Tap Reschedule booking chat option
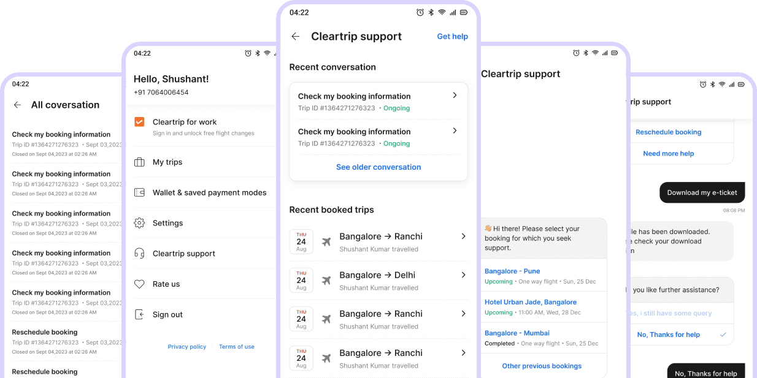This screenshot has width=757, height=378. point(668,132)
